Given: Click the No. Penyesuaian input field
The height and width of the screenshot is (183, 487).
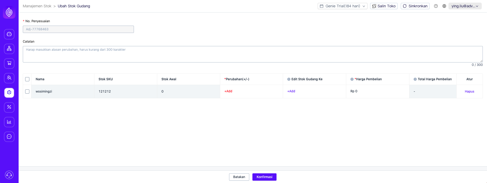Looking at the screenshot, I should (78, 29).
